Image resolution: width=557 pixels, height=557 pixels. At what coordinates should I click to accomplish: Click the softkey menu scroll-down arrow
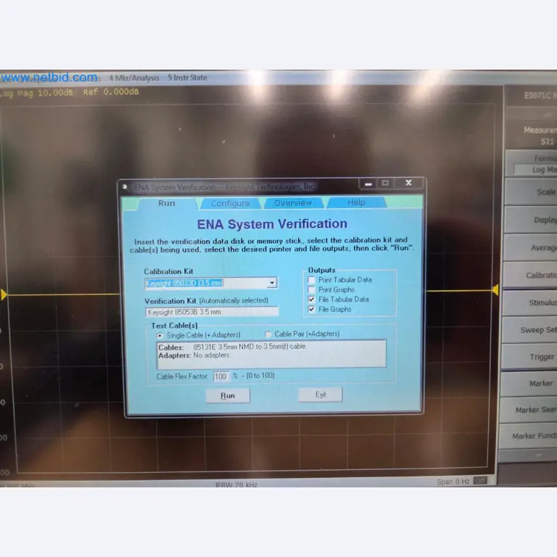(537, 454)
